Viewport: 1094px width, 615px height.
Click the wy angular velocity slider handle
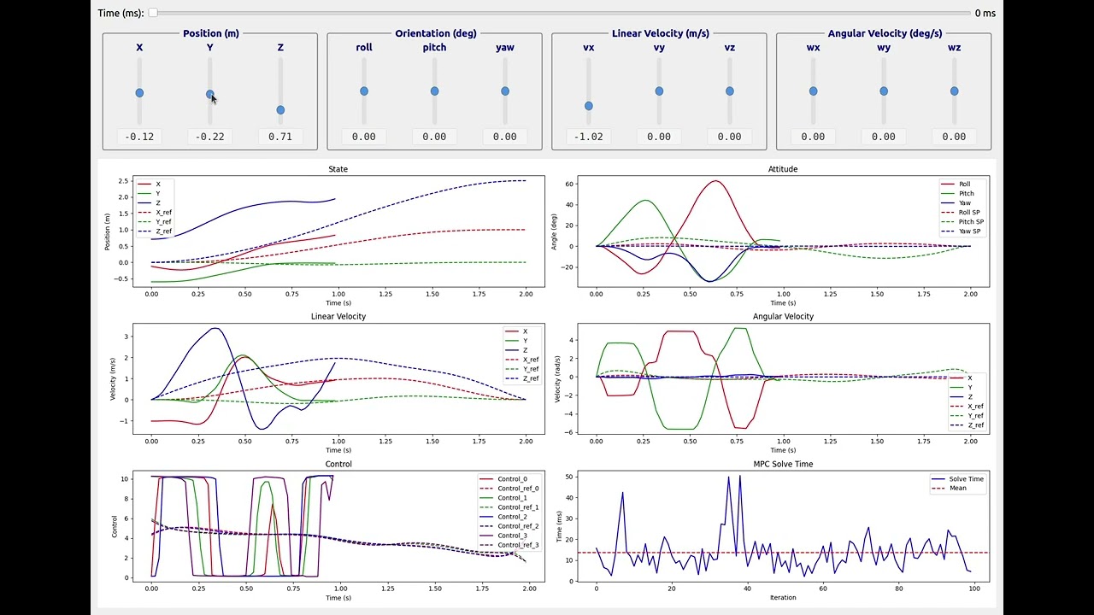click(x=884, y=91)
